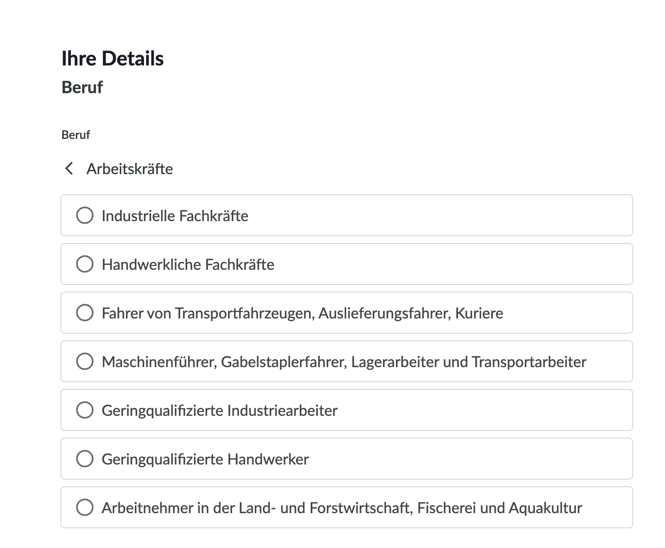Click the 'Fischerei und Aquakultur' option text

tap(500, 508)
